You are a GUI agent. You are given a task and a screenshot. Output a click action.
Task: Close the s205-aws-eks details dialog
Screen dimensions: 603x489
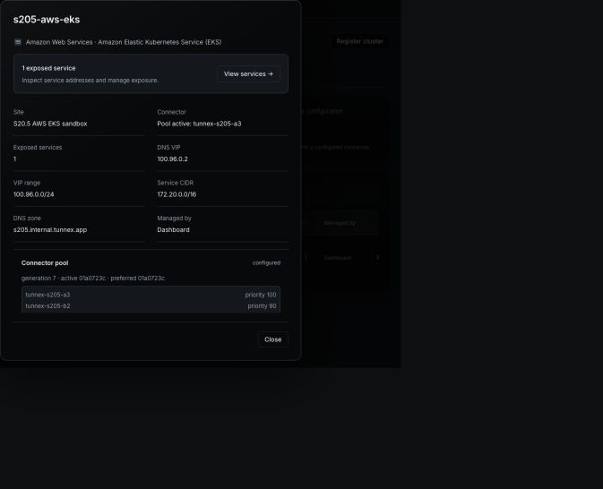tap(272, 339)
